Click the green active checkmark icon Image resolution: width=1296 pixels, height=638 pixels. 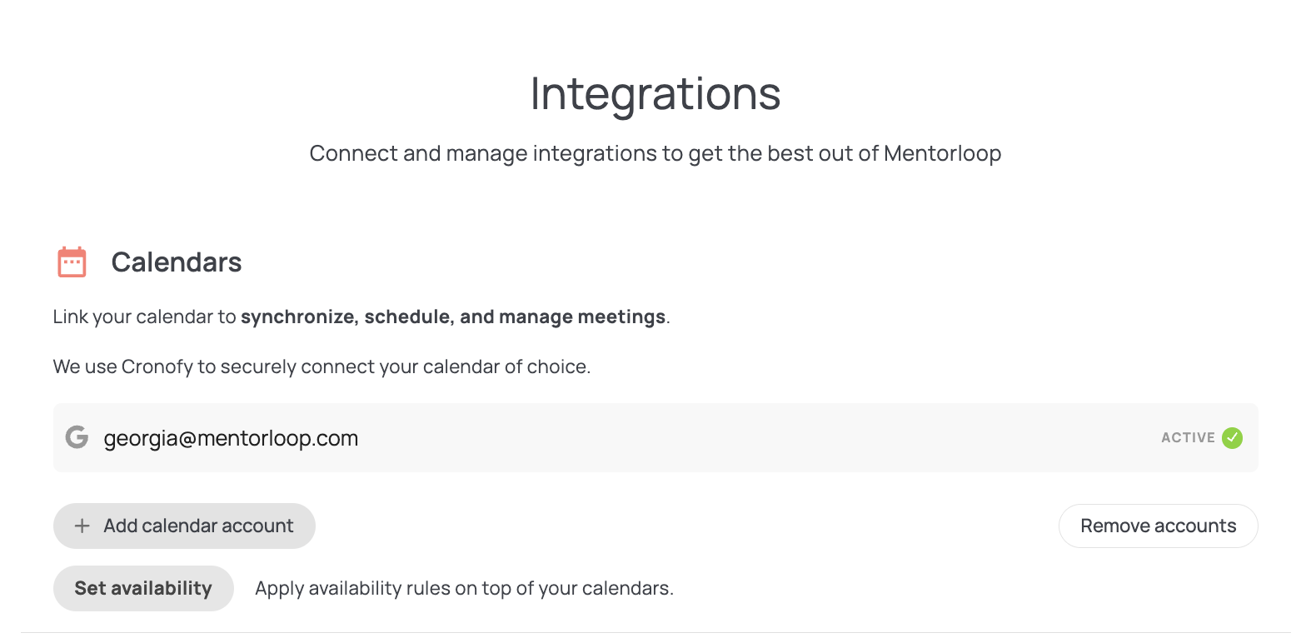(1232, 437)
